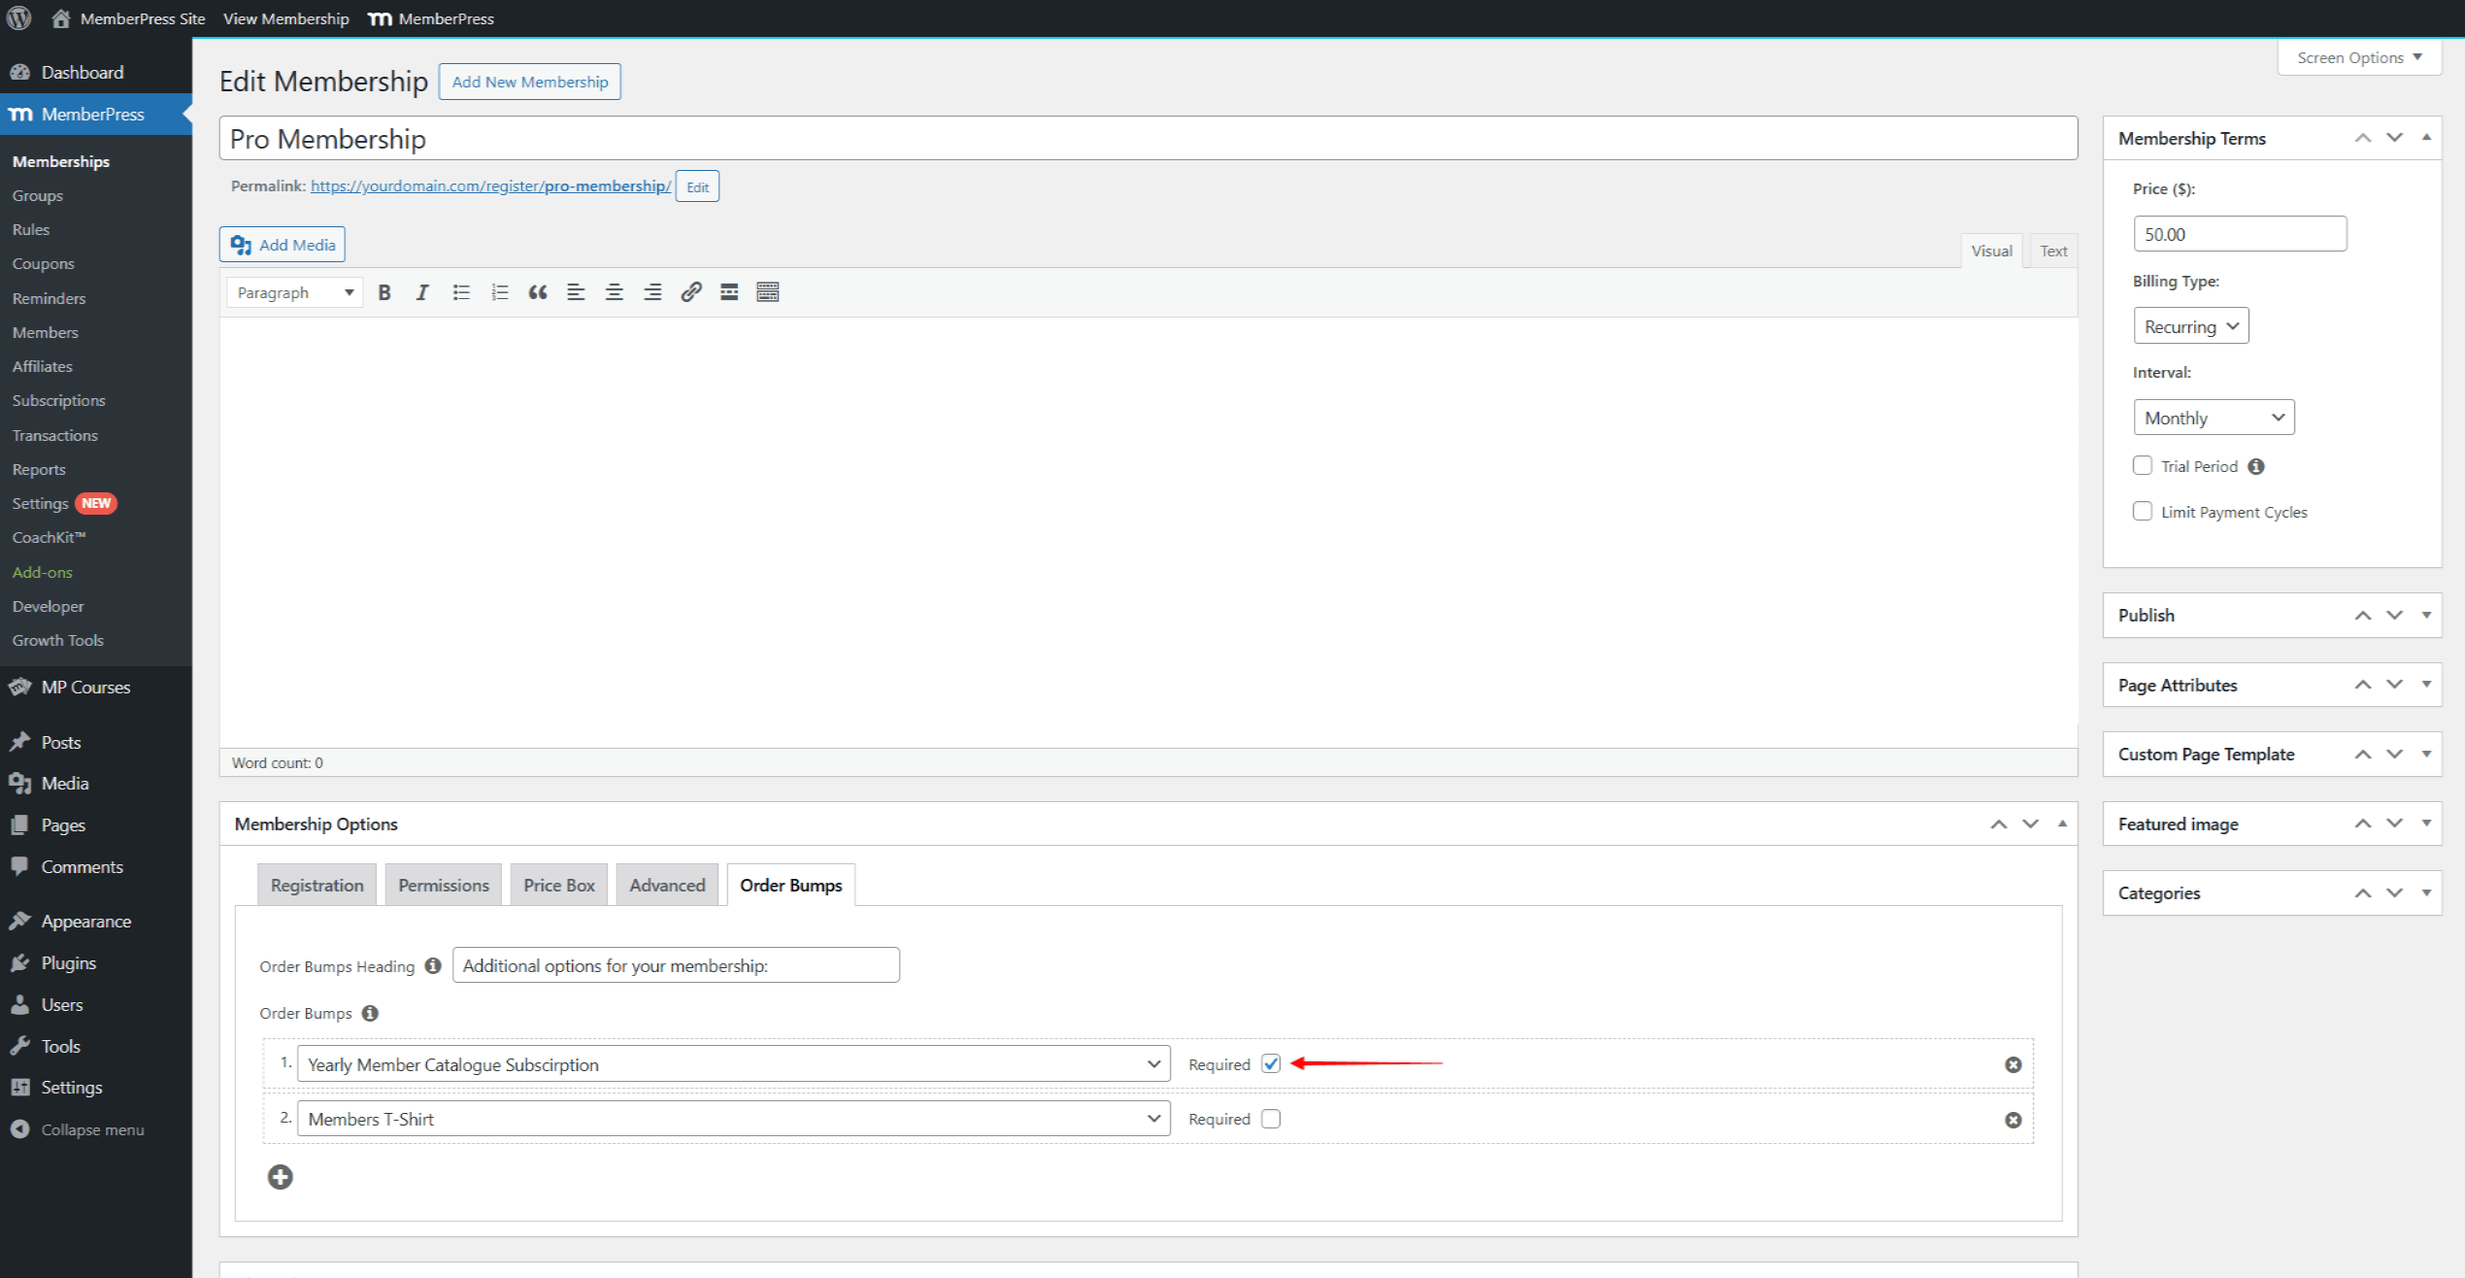This screenshot has height=1278, width=2465.
Task: Click the bold formatting icon
Action: point(384,291)
